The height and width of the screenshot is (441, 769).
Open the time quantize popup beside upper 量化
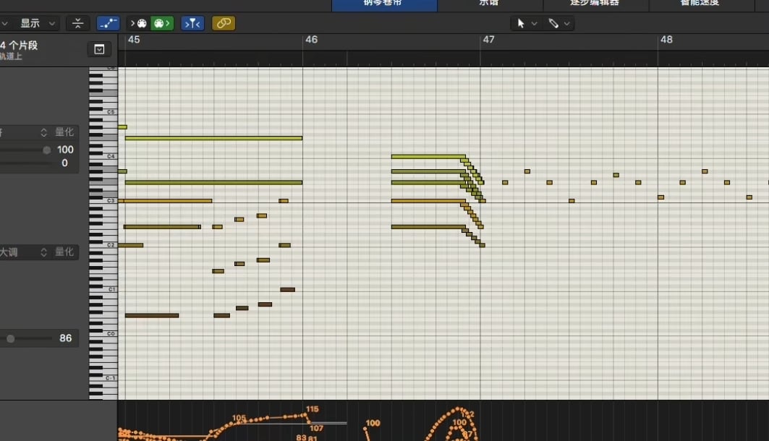tap(43, 132)
